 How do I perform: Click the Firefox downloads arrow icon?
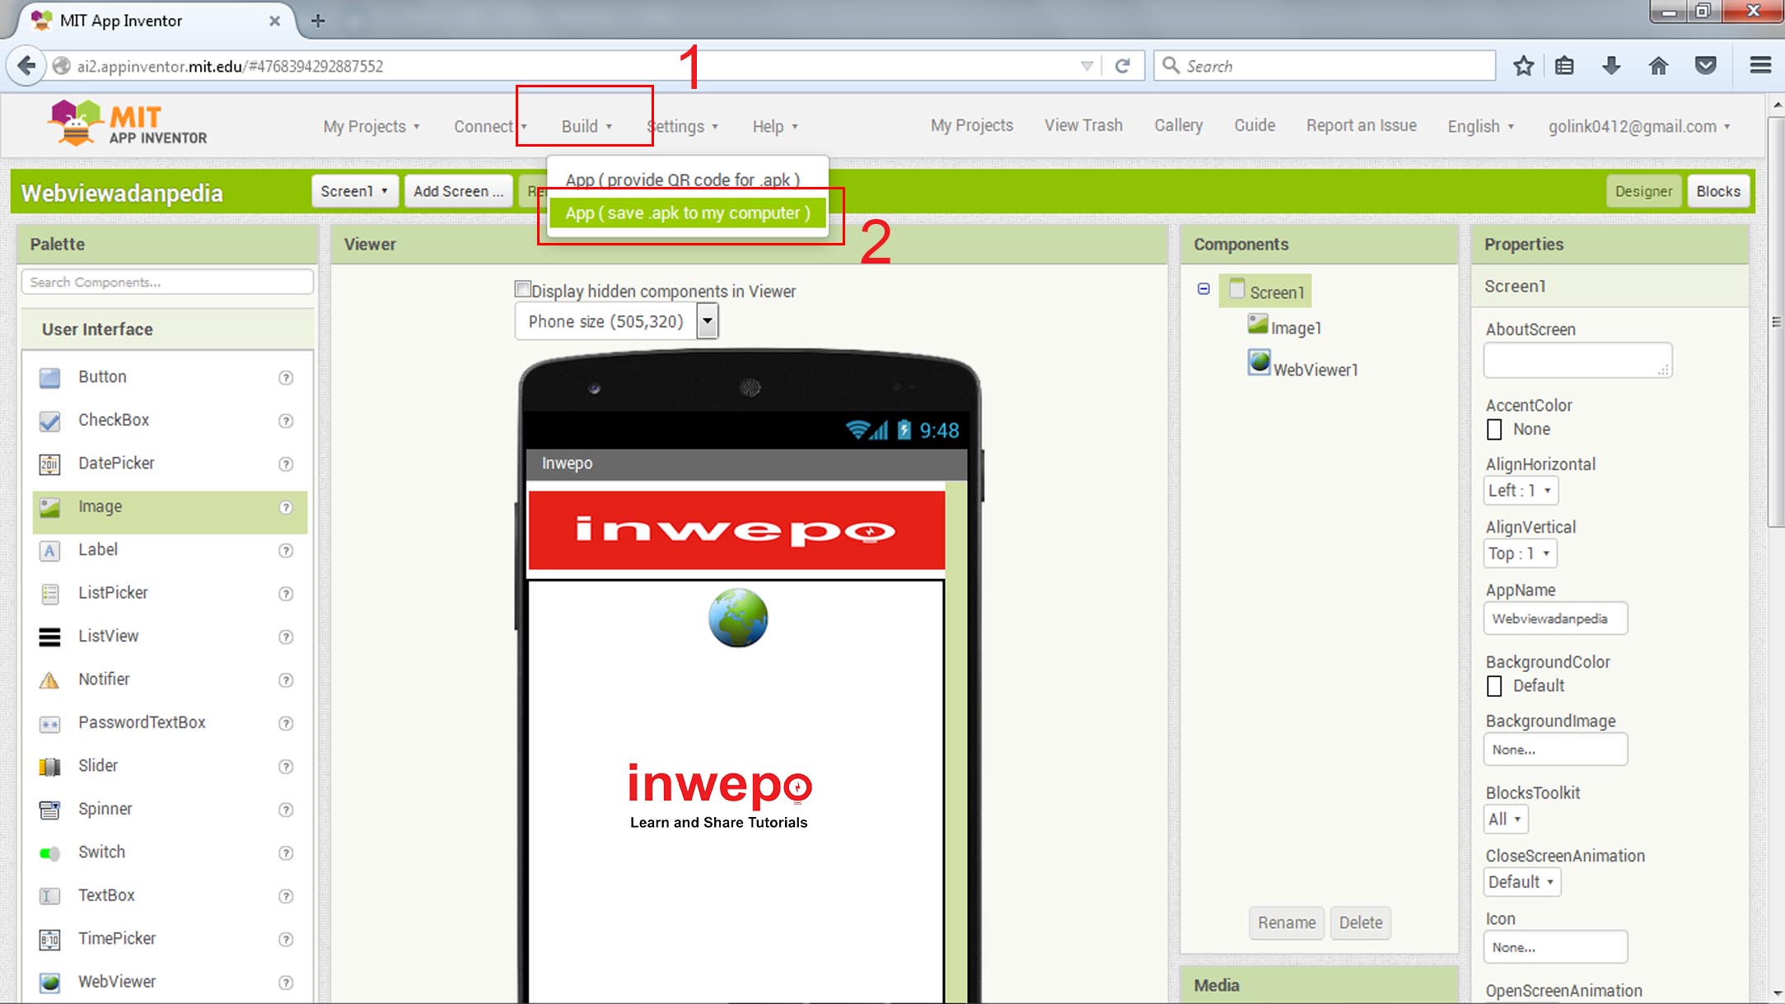pos(1611,66)
